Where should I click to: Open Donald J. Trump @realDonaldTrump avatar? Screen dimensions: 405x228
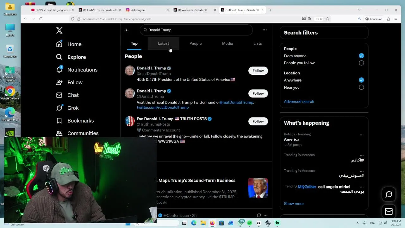point(130,70)
